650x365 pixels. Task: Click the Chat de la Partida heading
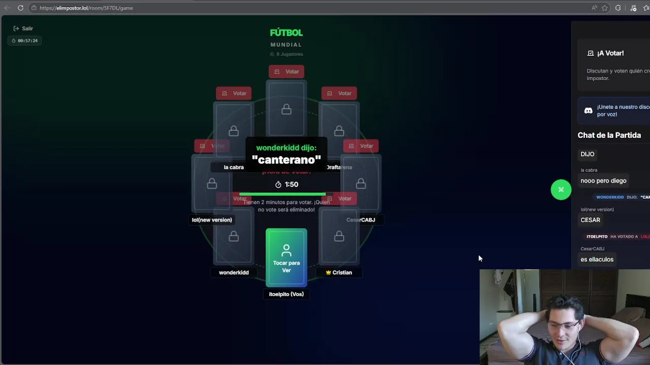point(609,135)
